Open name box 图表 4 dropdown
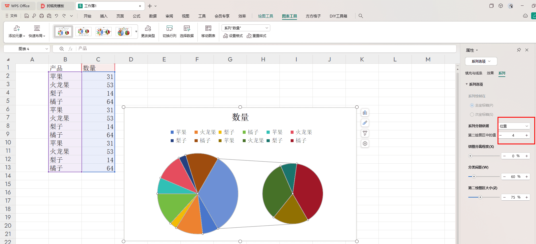Viewport: 536px width, 244px height. pos(47,49)
